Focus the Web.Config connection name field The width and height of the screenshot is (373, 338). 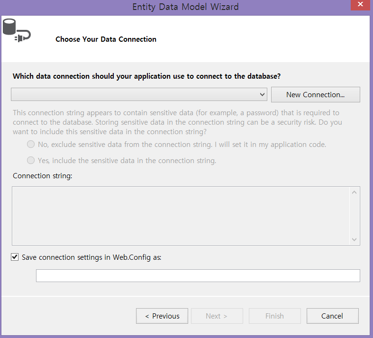pos(198,275)
